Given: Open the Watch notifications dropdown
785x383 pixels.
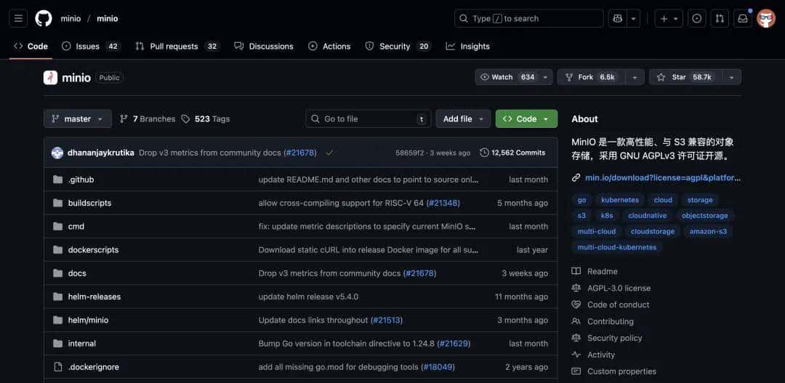Looking at the screenshot, I should pos(514,77).
